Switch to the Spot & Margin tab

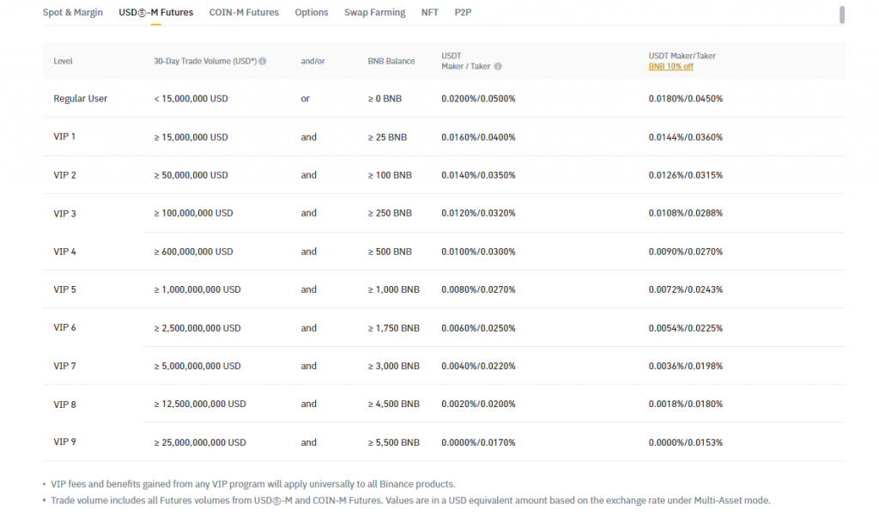coord(73,13)
